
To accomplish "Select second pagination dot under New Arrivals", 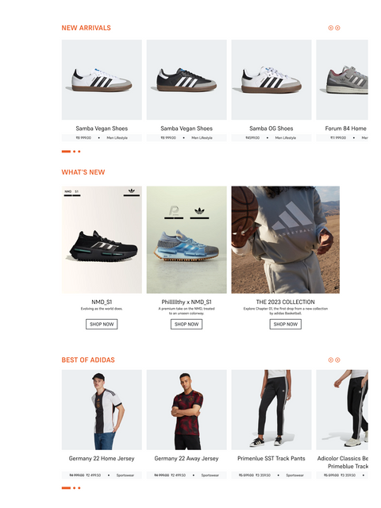I will pos(74,152).
